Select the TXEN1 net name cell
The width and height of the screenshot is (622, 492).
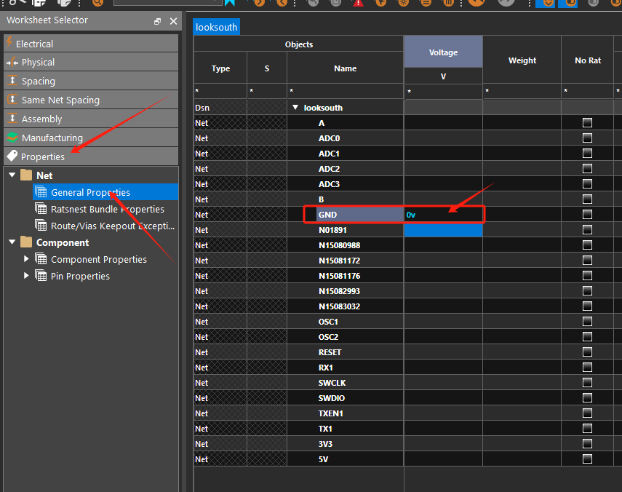tap(345, 413)
